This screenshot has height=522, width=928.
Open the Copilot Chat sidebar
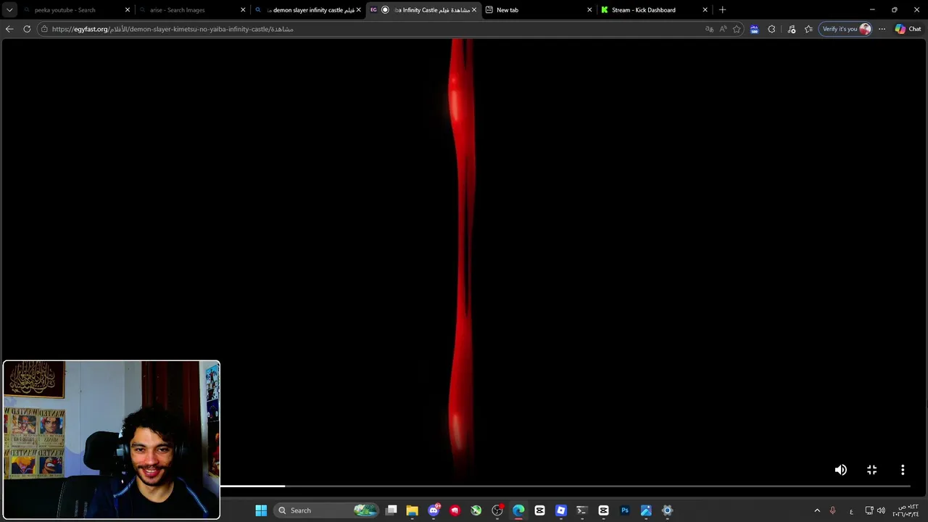(908, 29)
